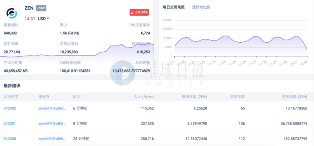Click total supply value 10,478,863.579774829

click(x=131, y=71)
